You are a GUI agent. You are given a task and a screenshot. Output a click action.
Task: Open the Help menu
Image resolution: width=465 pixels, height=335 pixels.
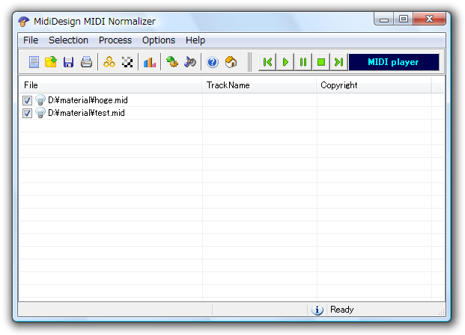click(x=195, y=40)
